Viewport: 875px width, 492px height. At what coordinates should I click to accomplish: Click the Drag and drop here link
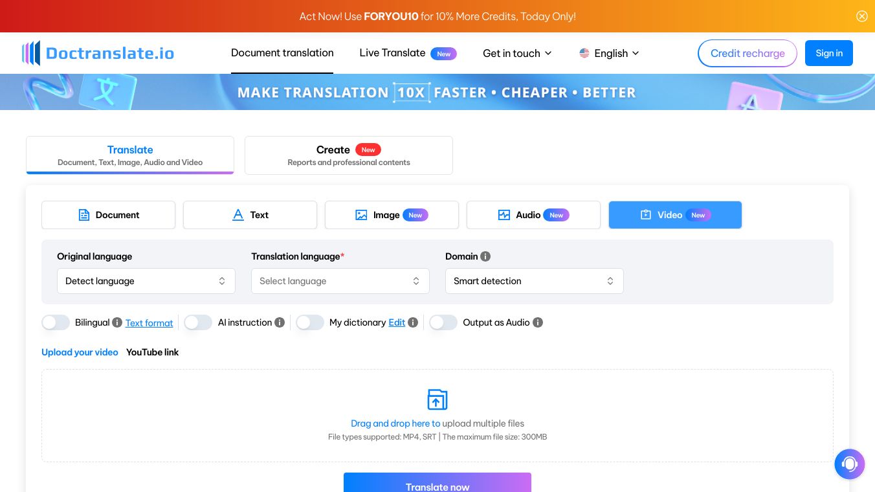click(x=395, y=423)
